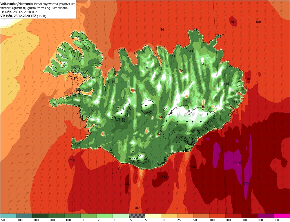Pick the dark maroon swatch between 300 and 400

(249, 216)
